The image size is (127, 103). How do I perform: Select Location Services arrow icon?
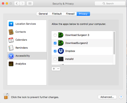coord(11,24)
